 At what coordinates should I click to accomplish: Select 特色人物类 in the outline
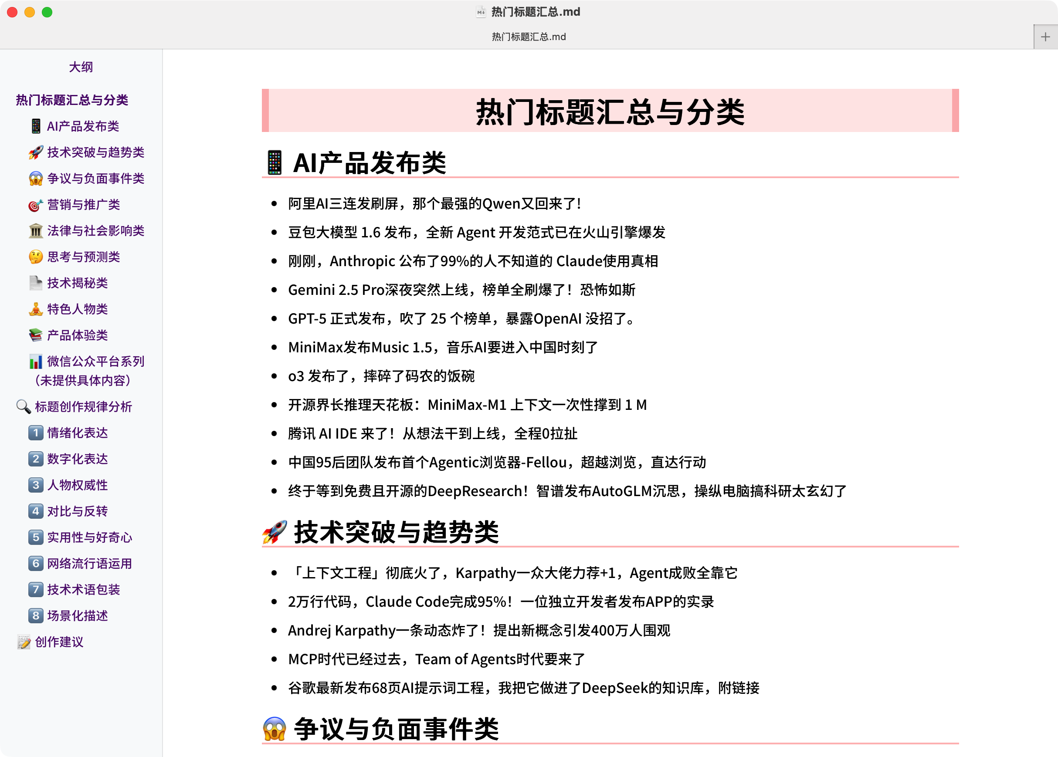click(x=78, y=309)
